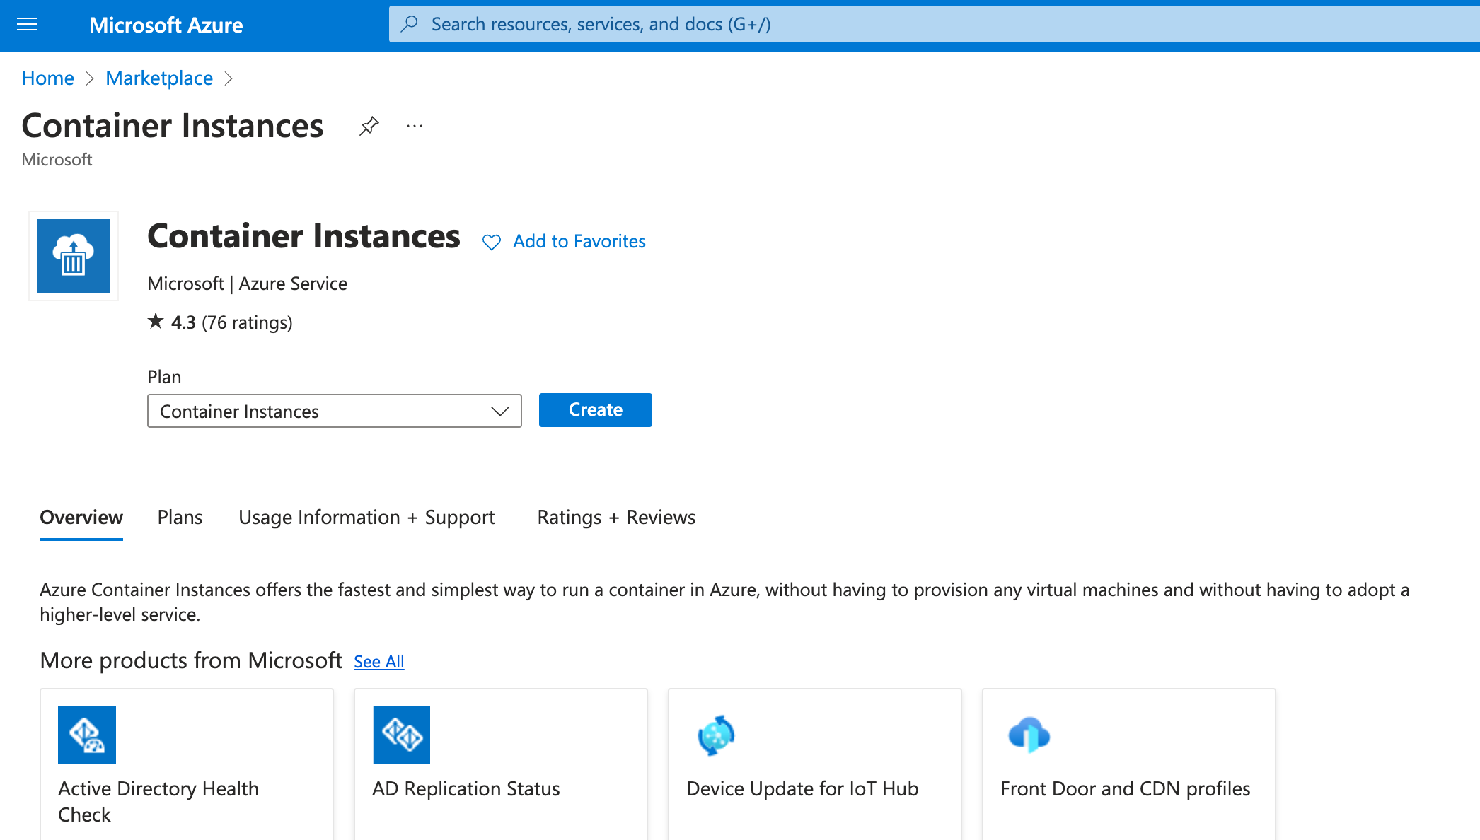Expand the Plan dropdown
This screenshot has width=1480, height=840.
pyautogui.click(x=334, y=411)
